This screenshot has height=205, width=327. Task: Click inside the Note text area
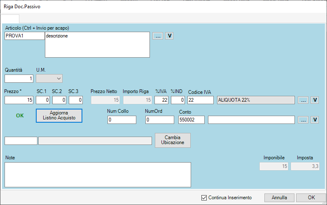tap(98, 175)
